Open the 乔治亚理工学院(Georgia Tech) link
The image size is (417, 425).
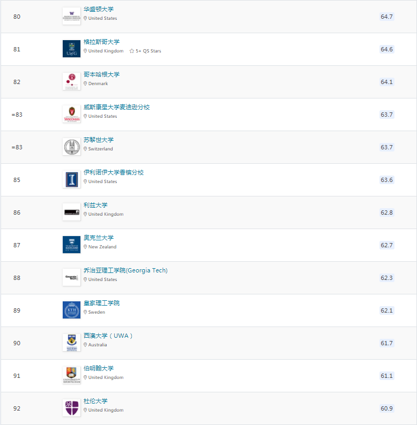tap(126, 270)
